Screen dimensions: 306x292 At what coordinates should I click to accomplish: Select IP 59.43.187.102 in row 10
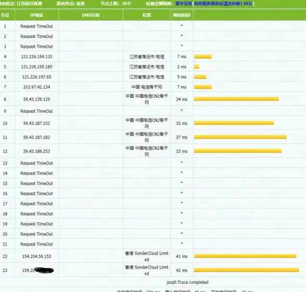(36, 123)
